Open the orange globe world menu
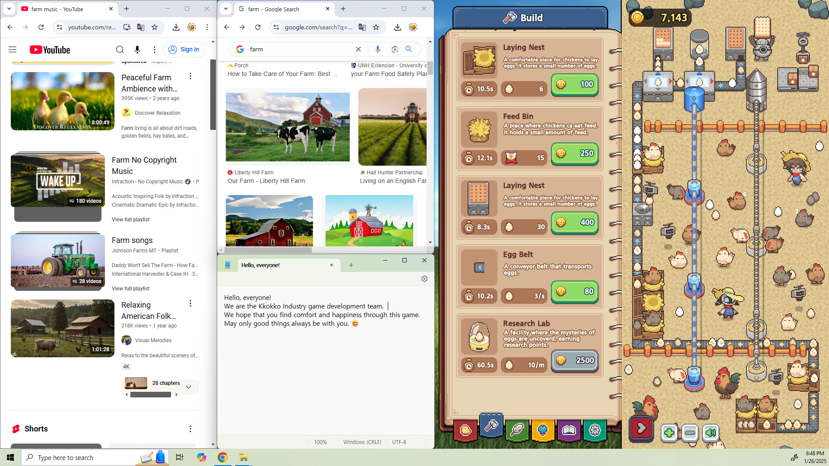Image resolution: width=829 pixels, height=466 pixels. [x=543, y=430]
